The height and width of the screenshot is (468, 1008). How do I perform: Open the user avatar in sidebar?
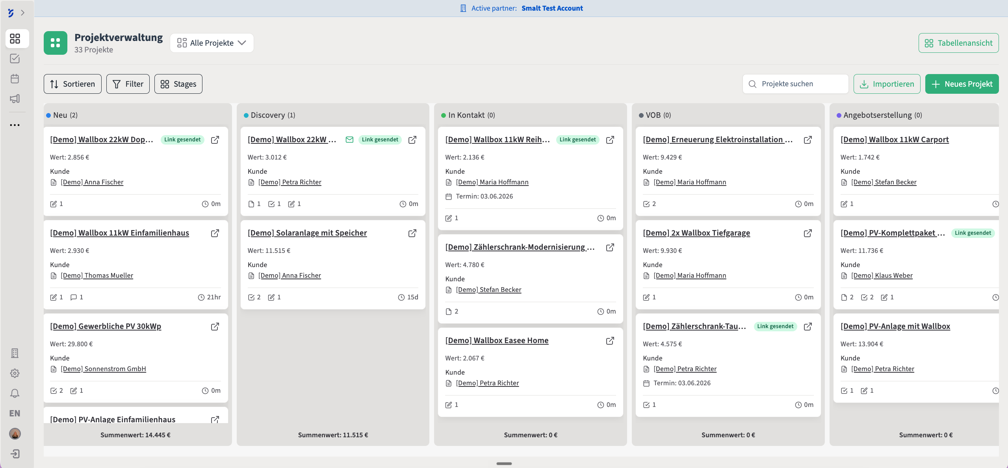tap(15, 434)
